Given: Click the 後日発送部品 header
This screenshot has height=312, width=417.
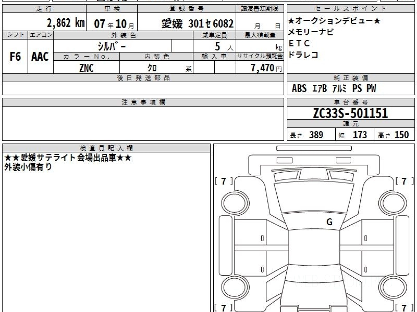Looking at the screenshot, I should tap(143, 78).
